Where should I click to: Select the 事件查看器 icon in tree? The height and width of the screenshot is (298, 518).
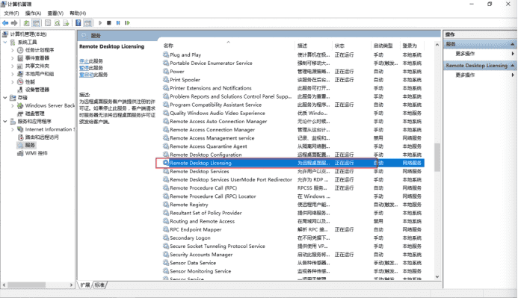click(x=20, y=58)
